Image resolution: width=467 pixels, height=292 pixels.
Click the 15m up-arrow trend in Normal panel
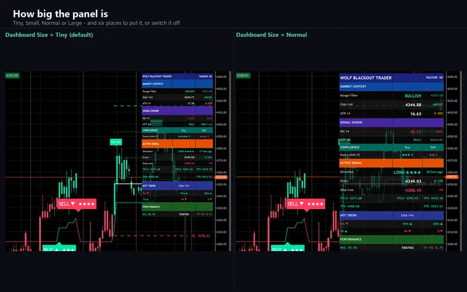coord(407,224)
